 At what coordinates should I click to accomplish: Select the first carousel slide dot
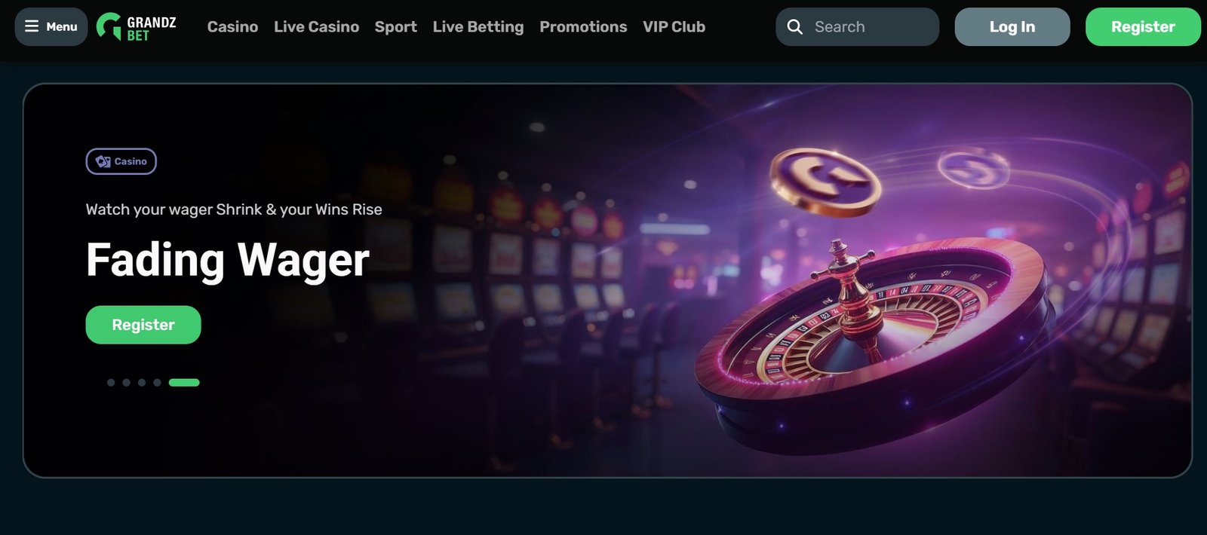click(x=111, y=383)
